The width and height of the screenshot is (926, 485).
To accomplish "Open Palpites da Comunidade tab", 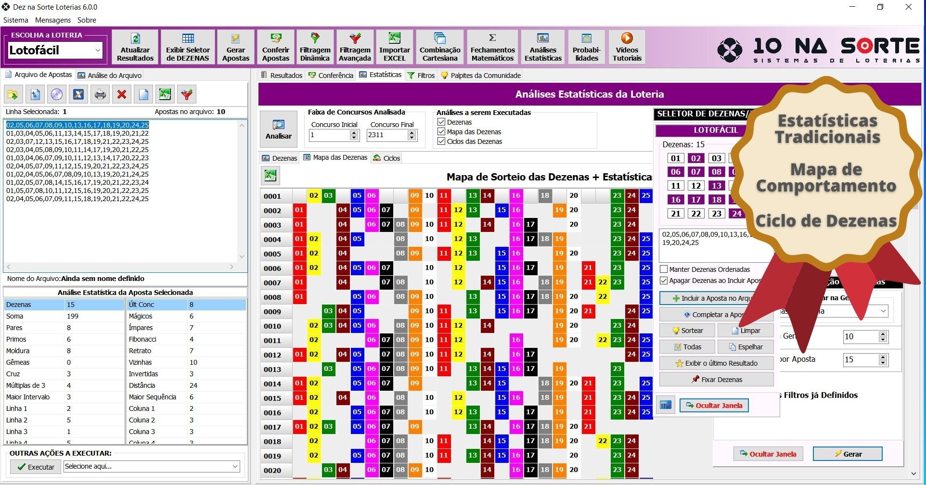I will 481,76.
